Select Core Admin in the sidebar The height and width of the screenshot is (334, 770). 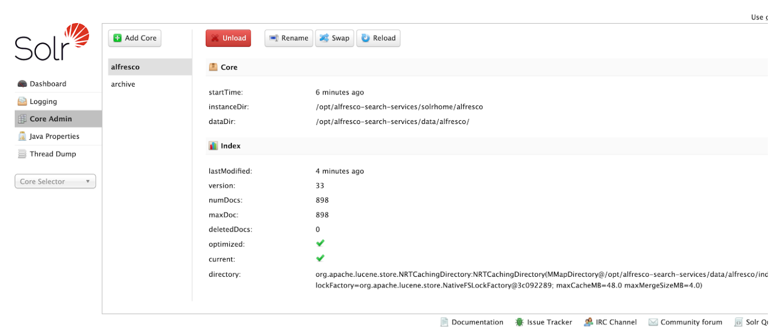pos(50,119)
